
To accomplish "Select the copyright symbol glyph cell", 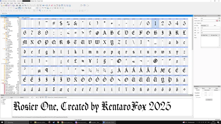I will click(119, 61).
